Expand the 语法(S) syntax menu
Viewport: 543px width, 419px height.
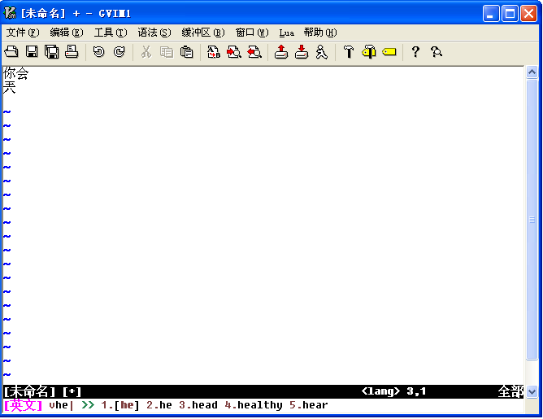[x=154, y=33]
